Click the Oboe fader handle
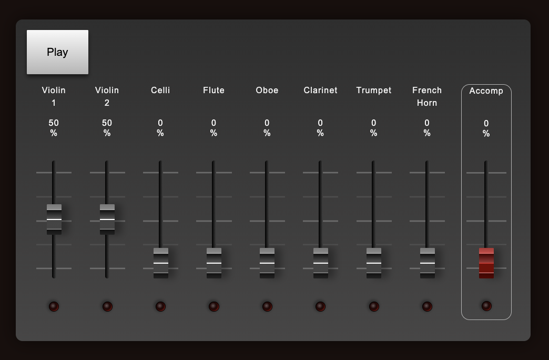Image resolution: width=549 pixels, height=360 pixels. (x=267, y=263)
